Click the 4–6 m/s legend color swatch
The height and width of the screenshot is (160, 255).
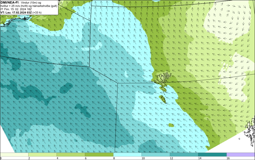71,155
